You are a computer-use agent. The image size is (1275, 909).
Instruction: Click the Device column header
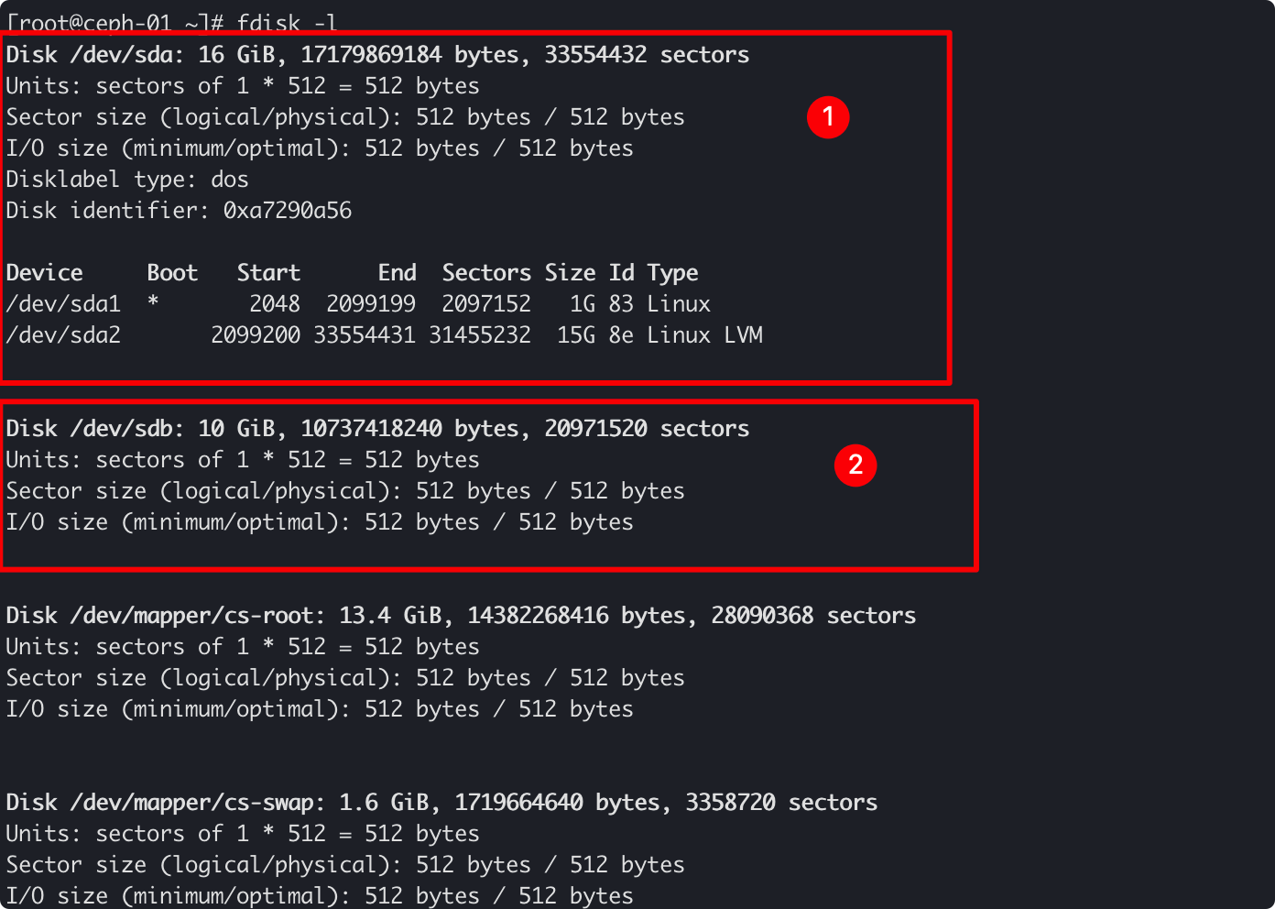[x=44, y=273]
